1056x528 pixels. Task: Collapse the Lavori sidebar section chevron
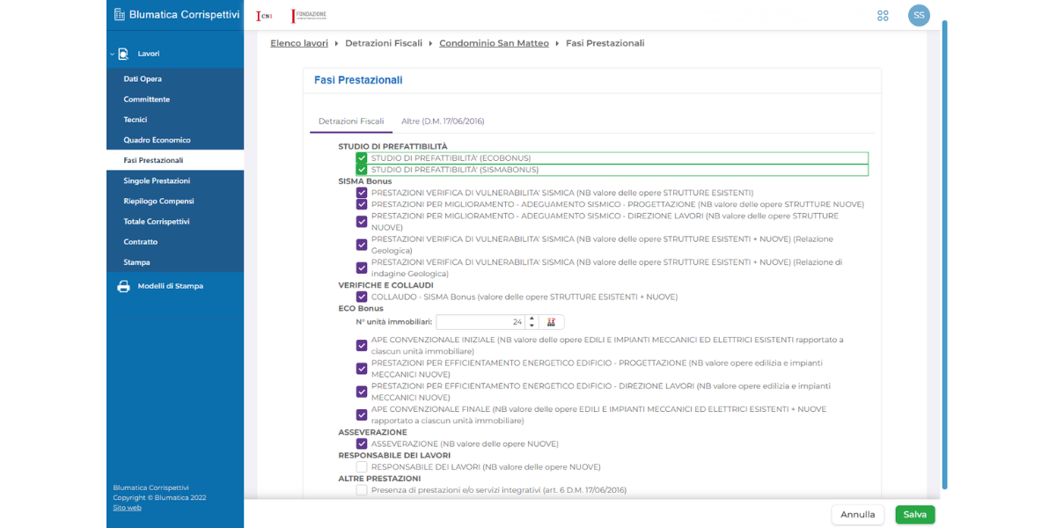point(113,54)
